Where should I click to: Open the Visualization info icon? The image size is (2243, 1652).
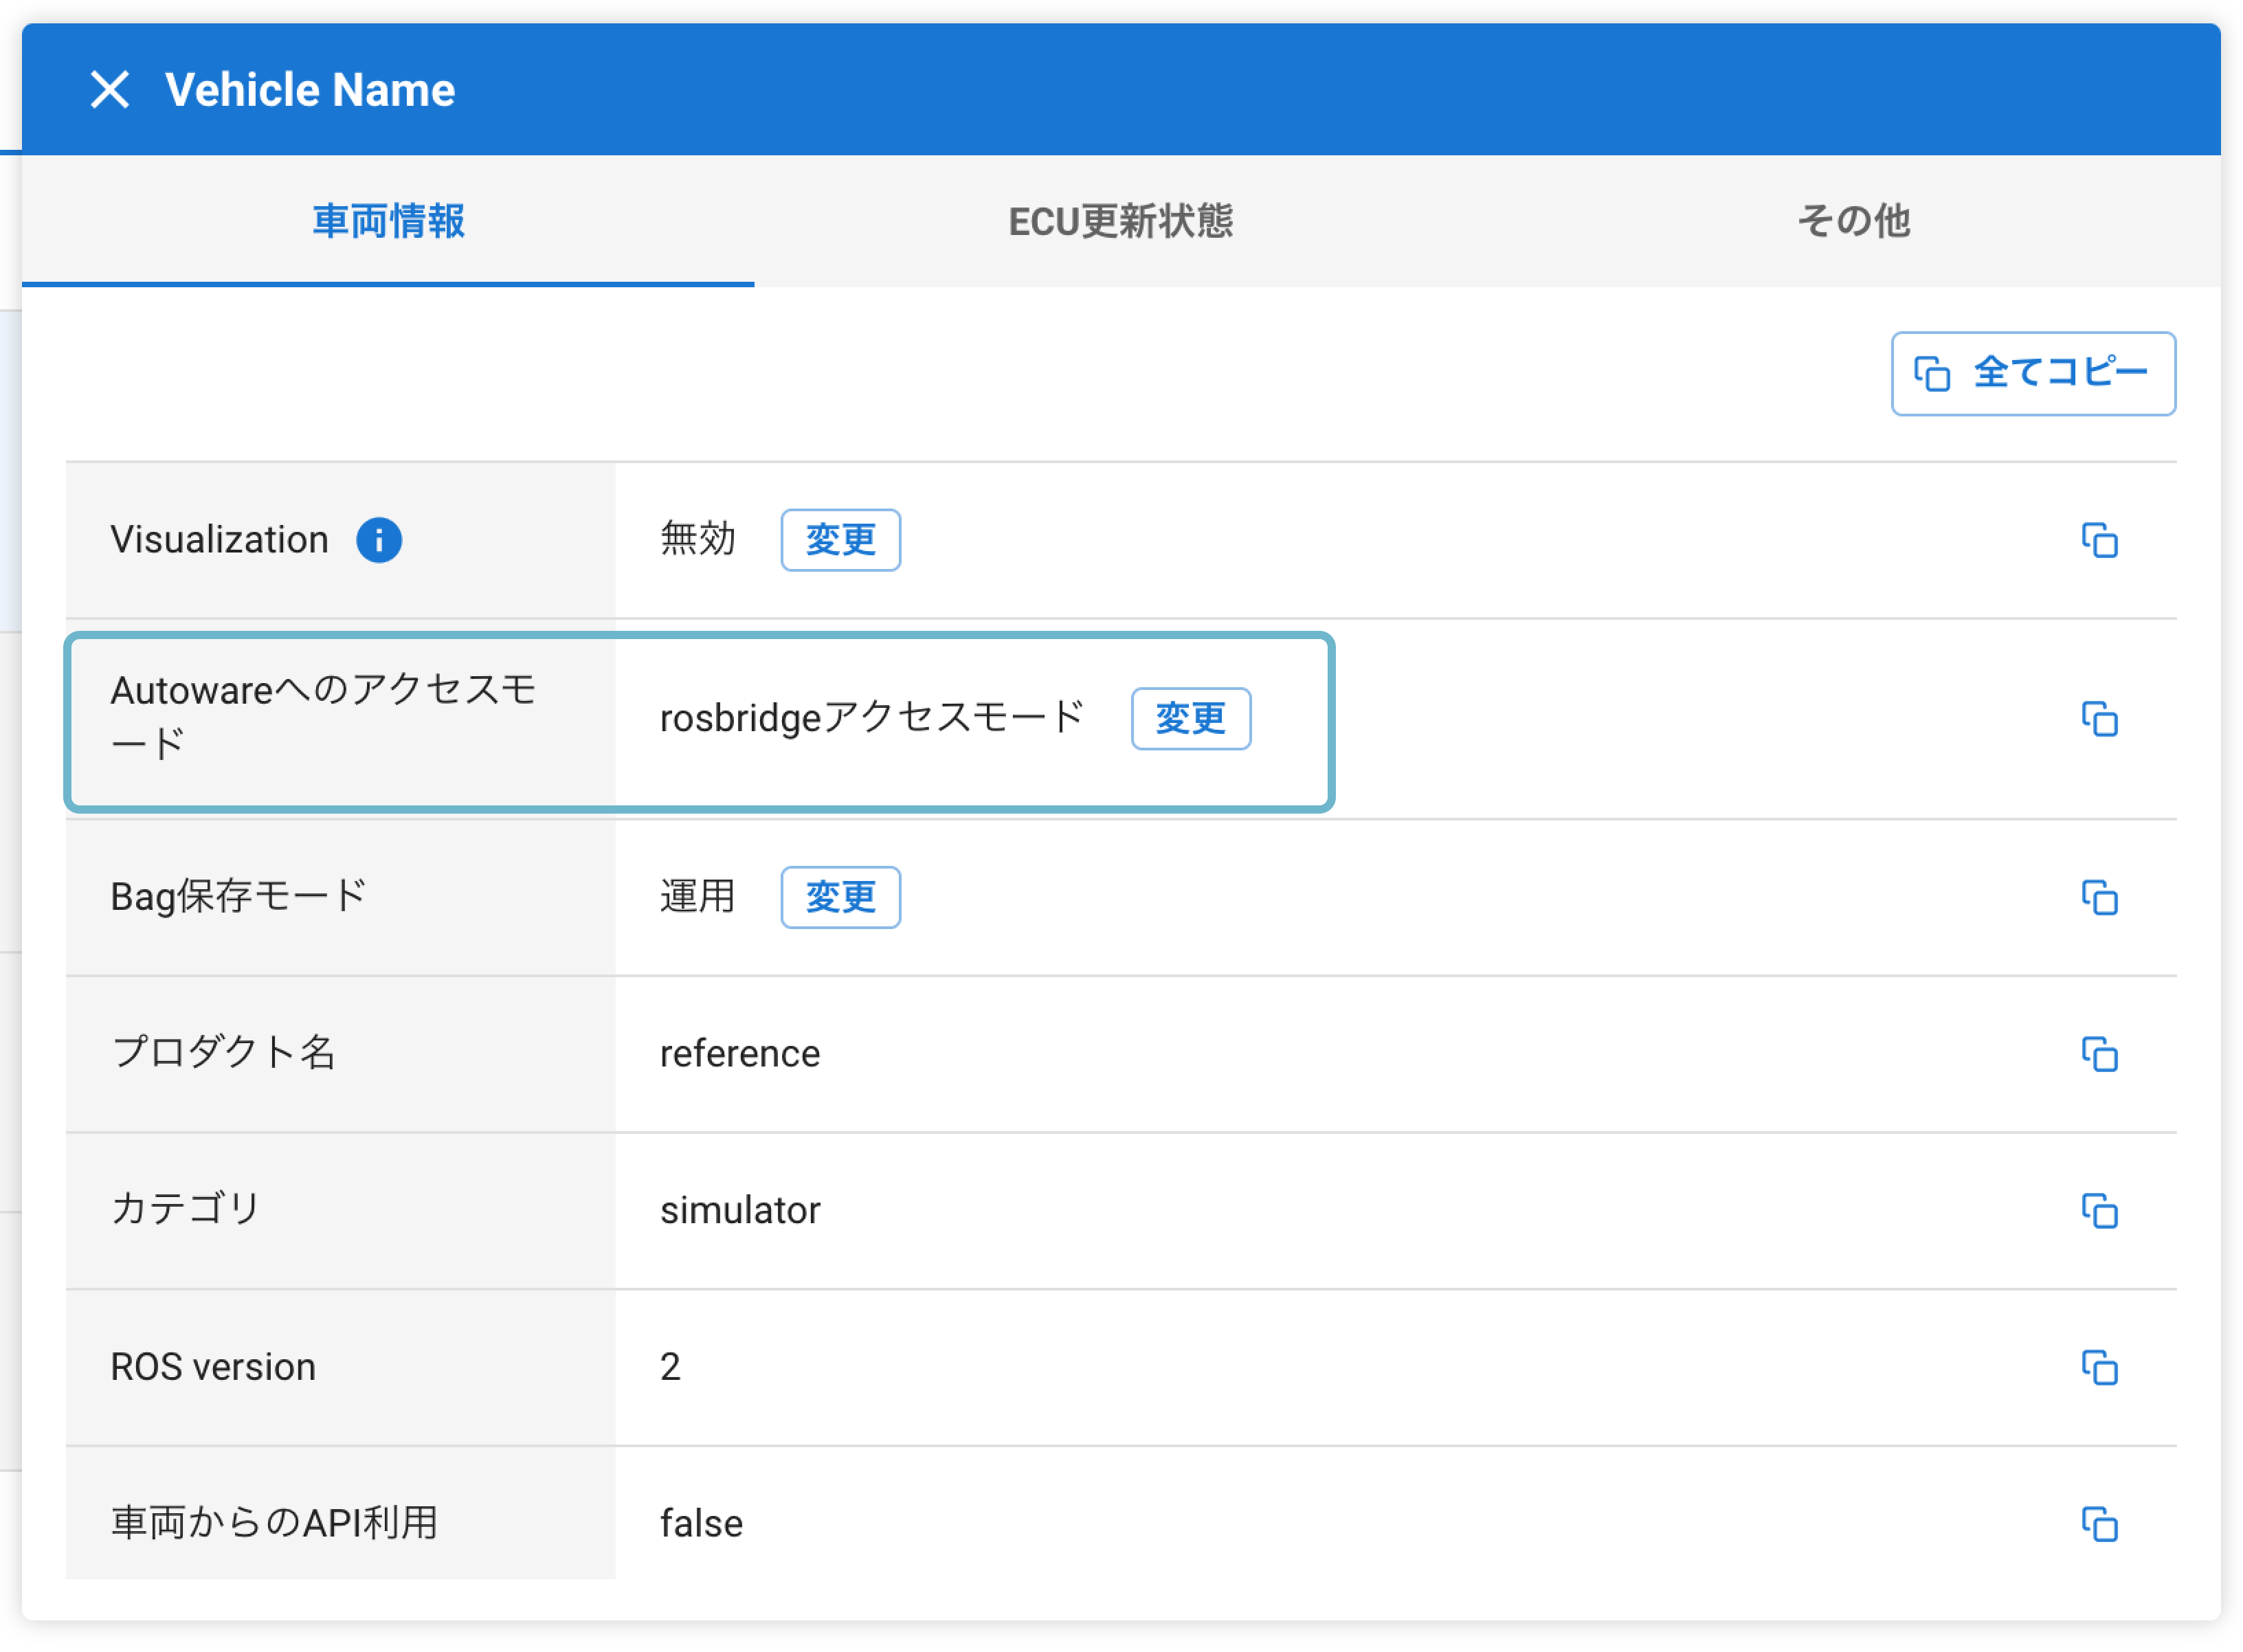[379, 540]
